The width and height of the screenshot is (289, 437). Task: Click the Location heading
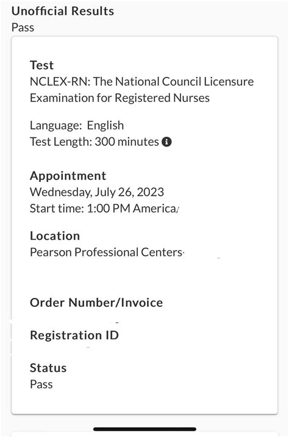[55, 236]
